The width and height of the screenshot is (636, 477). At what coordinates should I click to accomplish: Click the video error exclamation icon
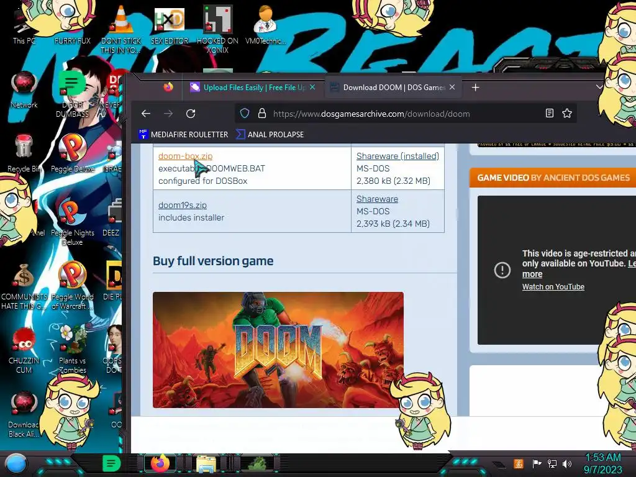pyautogui.click(x=502, y=270)
